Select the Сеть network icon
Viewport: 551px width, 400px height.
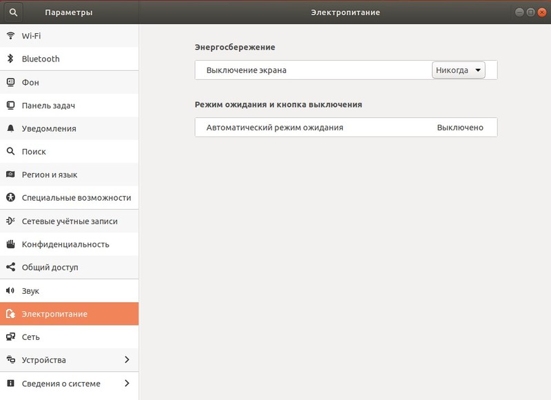tap(12, 337)
